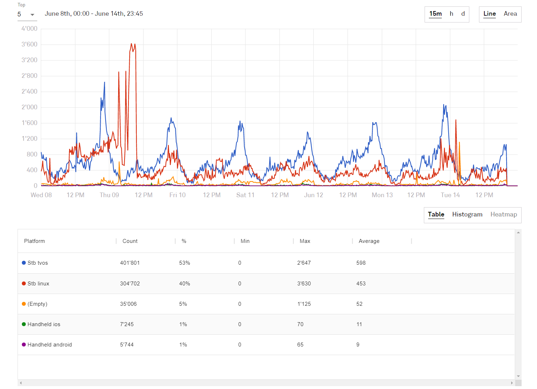Click the table's scroll down arrow
Screen dimensions: 537x389
pos(518,376)
